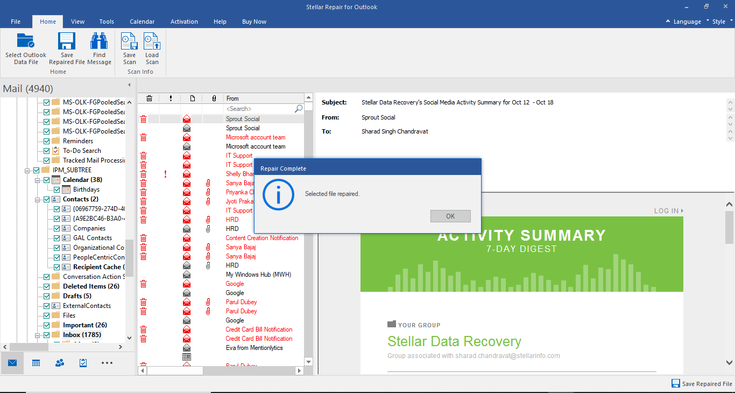The height and width of the screenshot is (393, 735).
Task: Click the red importance mark for Shelly row
Action: pos(165,174)
